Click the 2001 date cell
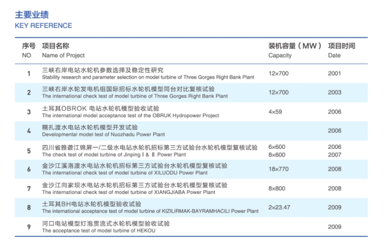 334,73
